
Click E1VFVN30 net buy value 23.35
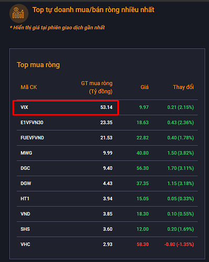coord(106,123)
